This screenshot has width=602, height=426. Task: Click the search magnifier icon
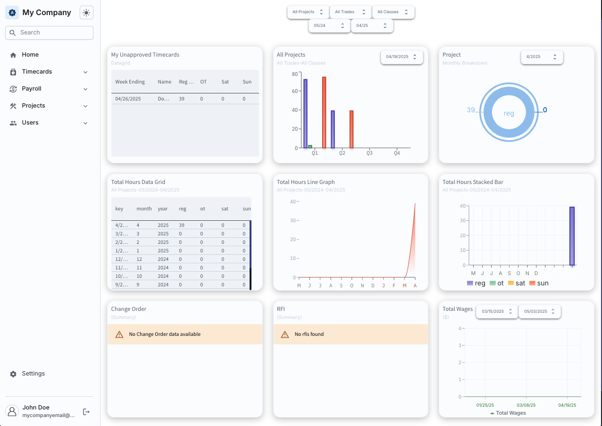13,33
